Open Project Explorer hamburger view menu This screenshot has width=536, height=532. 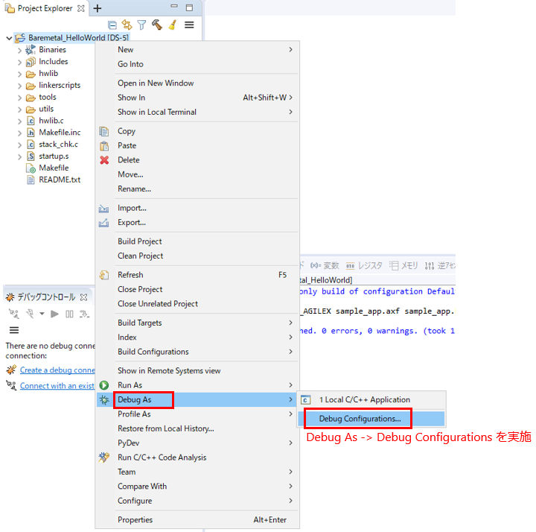click(189, 25)
